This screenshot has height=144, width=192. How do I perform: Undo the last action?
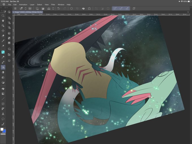[59, 8]
